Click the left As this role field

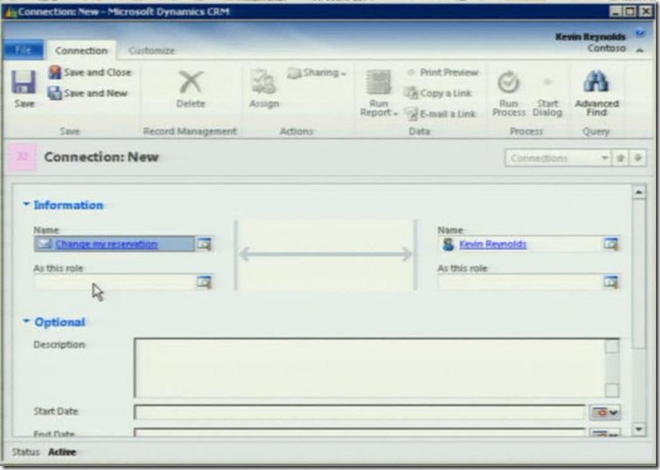[x=114, y=282]
